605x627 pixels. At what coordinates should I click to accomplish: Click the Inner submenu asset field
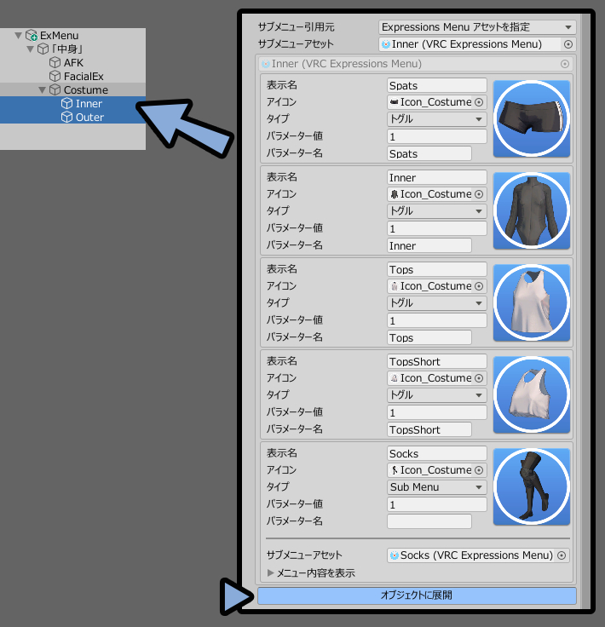pos(470,44)
